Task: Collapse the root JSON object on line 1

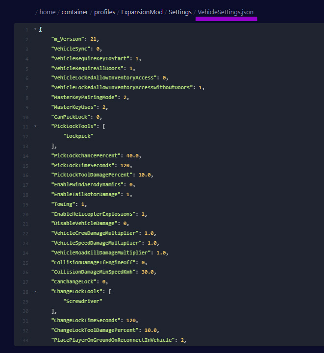Action: [x=35, y=29]
